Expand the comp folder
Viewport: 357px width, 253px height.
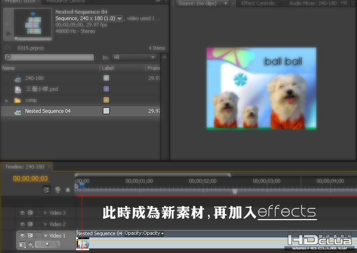tap(7, 100)
